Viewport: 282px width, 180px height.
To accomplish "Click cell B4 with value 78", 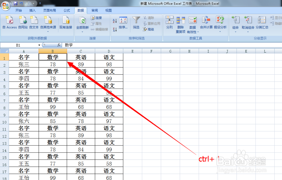I will 53,78.
